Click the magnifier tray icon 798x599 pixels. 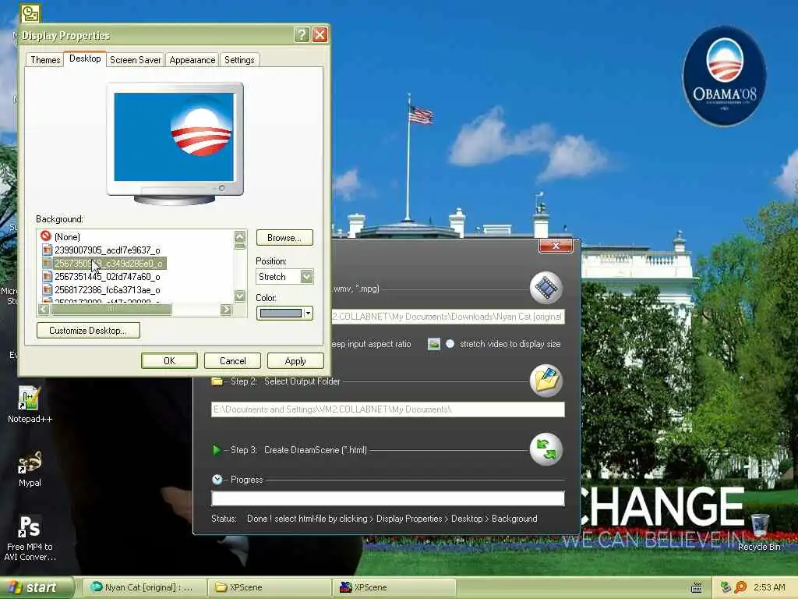tap(740, 587)
